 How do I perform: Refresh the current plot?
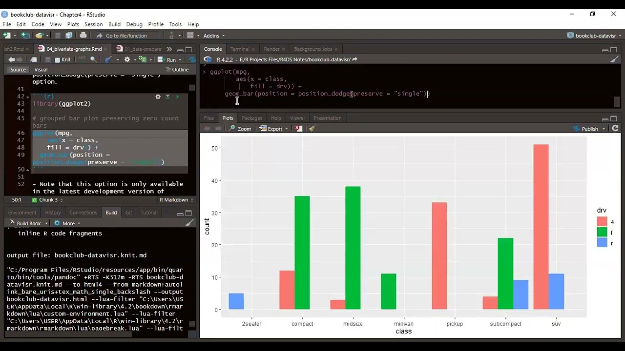[x=615, y=128]
